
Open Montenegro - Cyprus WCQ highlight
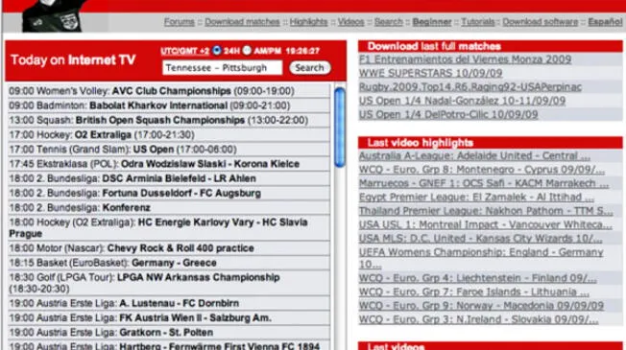[482, 170]
